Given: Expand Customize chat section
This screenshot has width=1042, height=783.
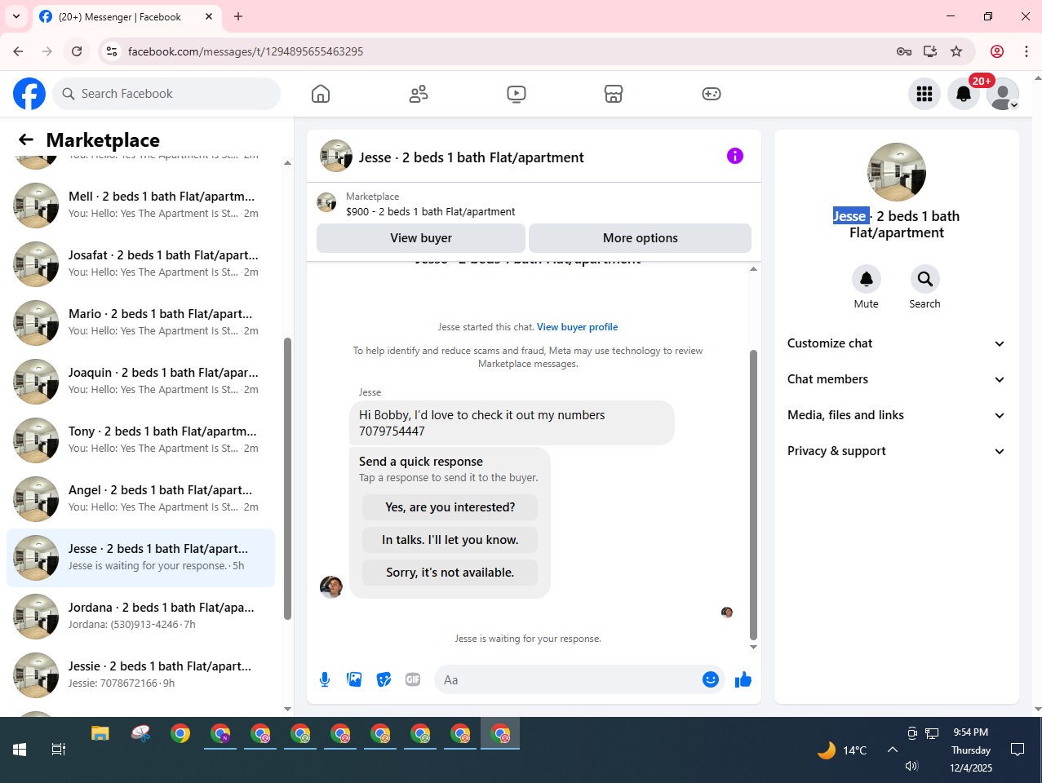Looking at the screenshot, I should pos(896,343).
